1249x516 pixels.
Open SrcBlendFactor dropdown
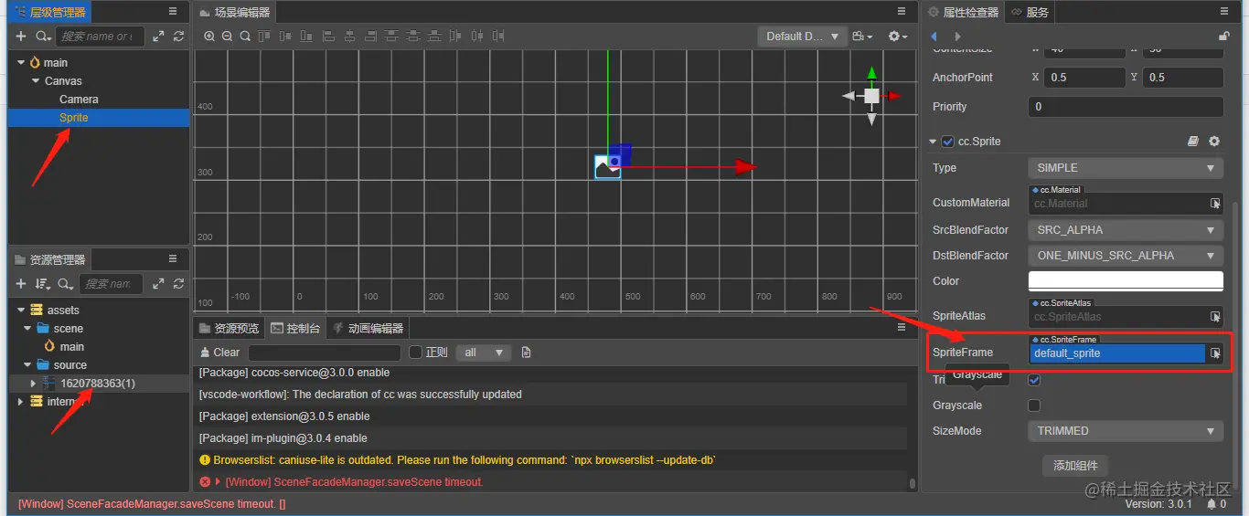point(1126,230)
